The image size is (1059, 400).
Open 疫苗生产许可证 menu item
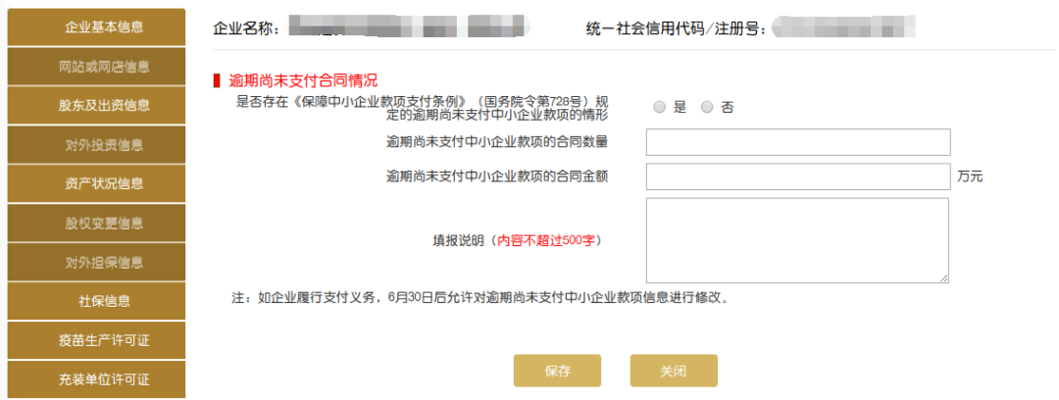(96, 340)
